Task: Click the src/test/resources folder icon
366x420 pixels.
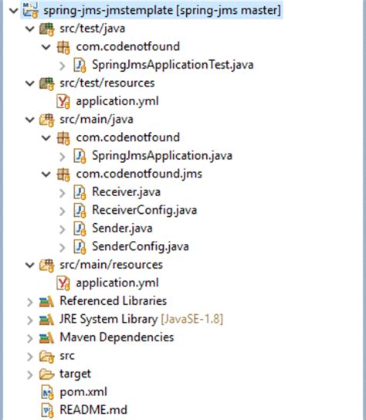Action: [46, 83]
